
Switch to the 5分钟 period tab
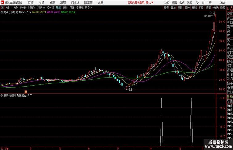click(x=23, y=8)
